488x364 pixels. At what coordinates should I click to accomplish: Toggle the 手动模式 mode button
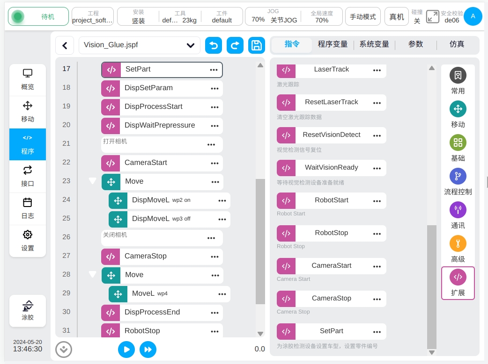click(x=363, y=17)
